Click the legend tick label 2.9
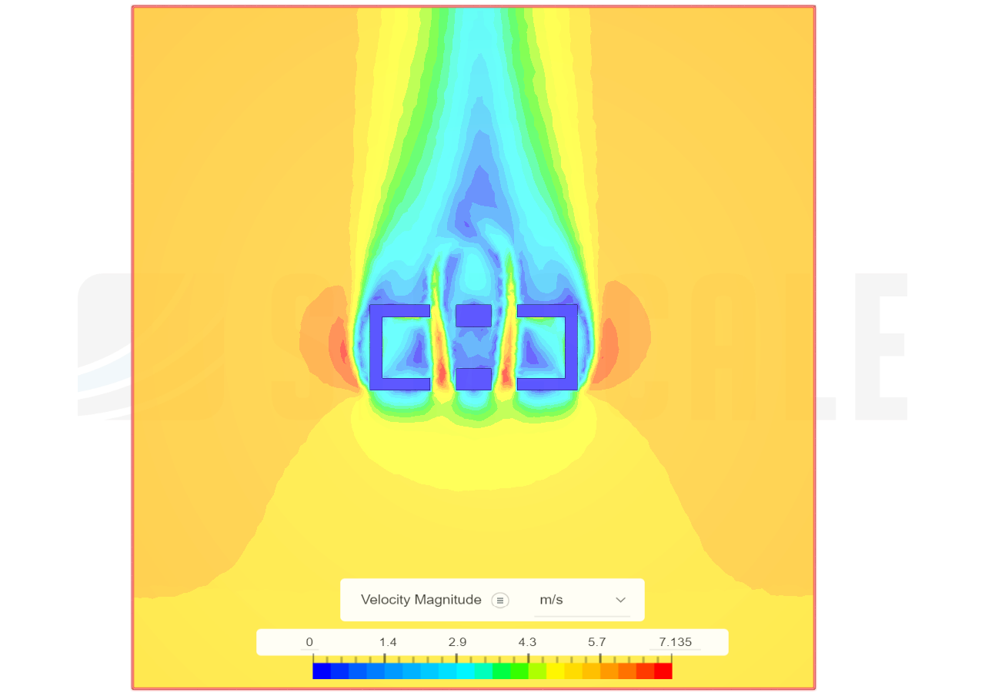Viewport: 985px width, 693px height. pyautogui.click(x=457, y=642)
